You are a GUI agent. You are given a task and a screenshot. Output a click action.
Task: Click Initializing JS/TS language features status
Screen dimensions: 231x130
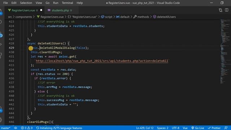tap(59, 128)
